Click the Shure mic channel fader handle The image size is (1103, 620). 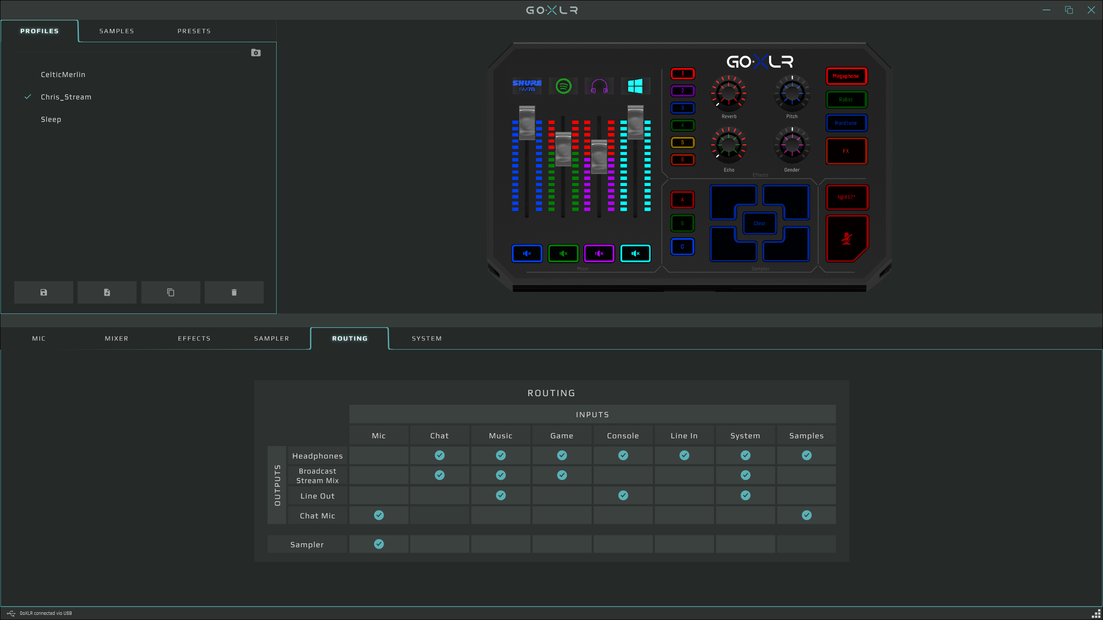[527, 123]
